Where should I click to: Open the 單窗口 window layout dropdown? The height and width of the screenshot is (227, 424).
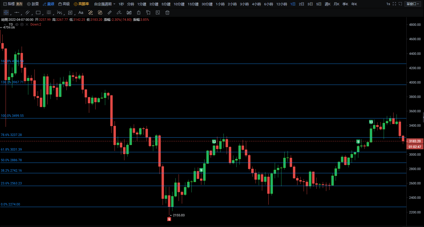(x=413, y=4)
